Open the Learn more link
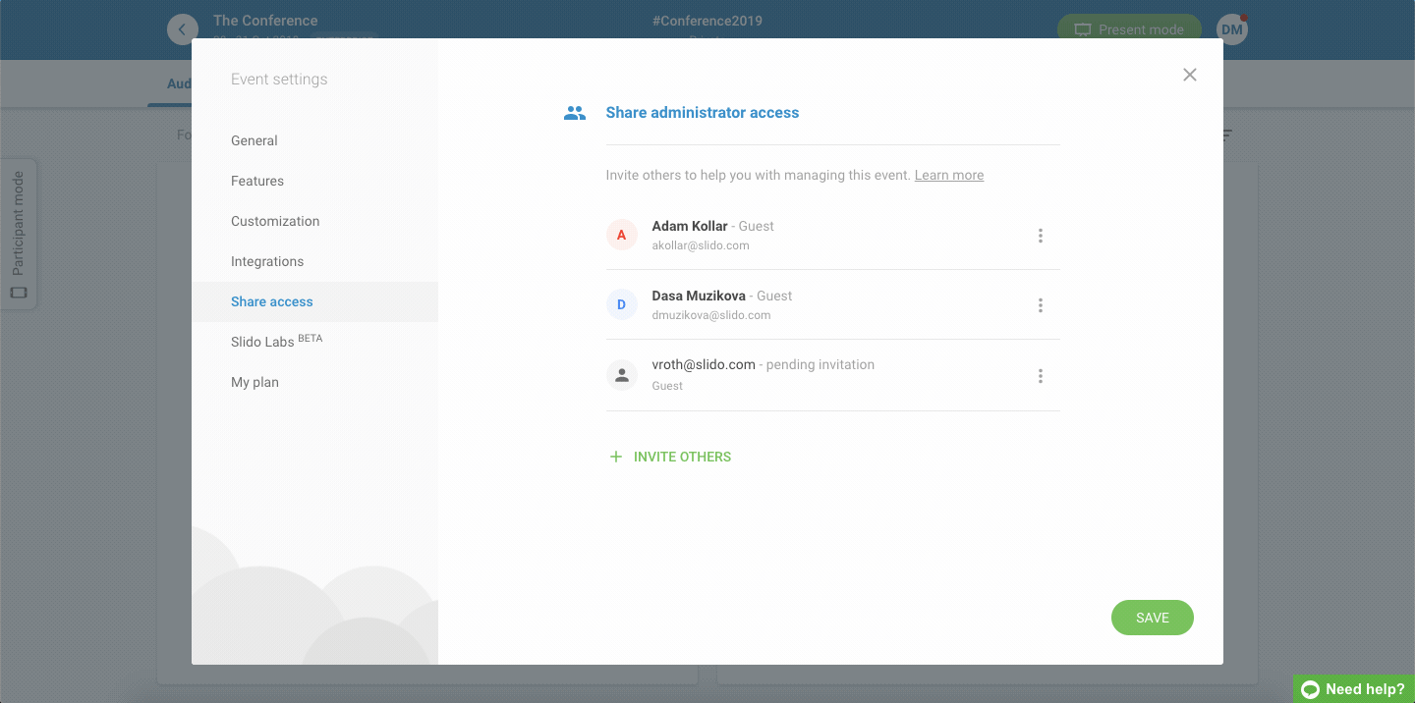 [x=949, y=175]
